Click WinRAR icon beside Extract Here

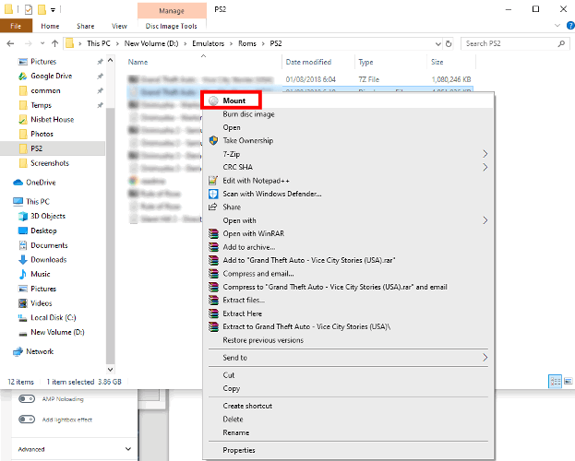213,313
